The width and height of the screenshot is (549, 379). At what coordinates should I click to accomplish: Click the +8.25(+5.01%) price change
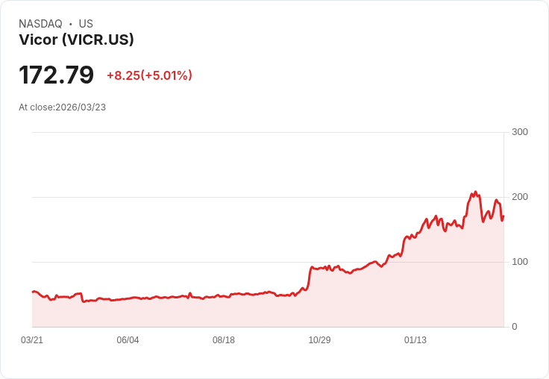pos(149,75)
